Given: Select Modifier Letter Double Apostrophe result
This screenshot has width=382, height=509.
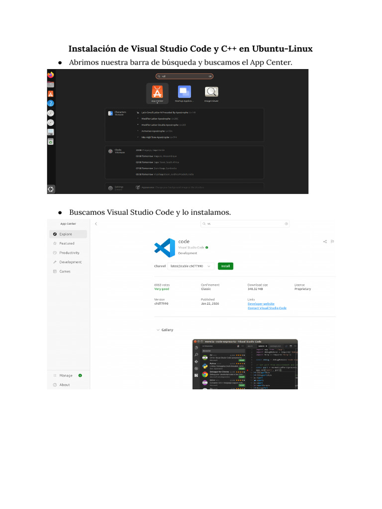Looking at the screenshot, I should coord(162,125).
